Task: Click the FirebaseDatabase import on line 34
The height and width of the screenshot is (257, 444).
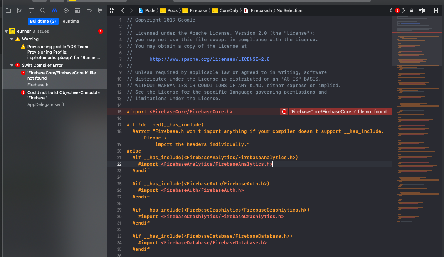Action: [202, 243]
